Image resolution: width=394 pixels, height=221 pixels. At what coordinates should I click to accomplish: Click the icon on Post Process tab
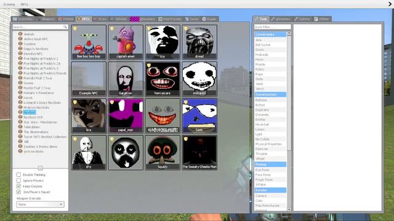tap(160, 19)
